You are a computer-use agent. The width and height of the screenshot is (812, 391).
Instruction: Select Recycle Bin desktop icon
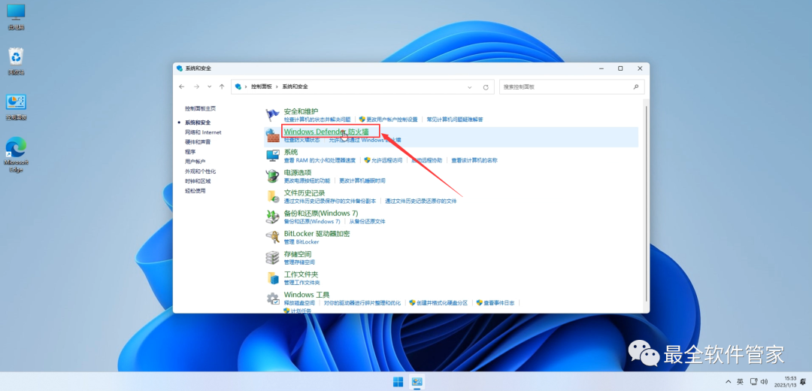coord(16,61)
